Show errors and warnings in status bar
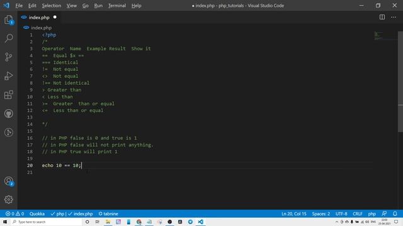 [x=14, y=213]
